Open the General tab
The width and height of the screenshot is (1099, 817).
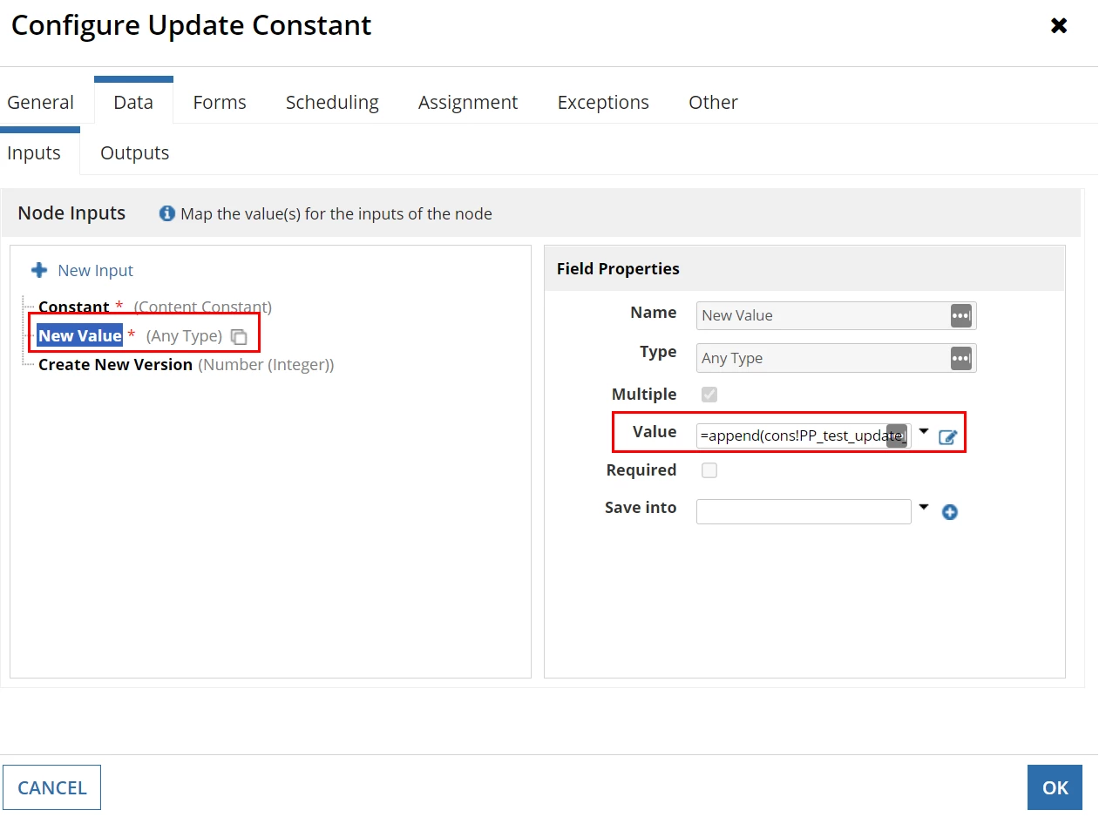(x=40, y=102)
